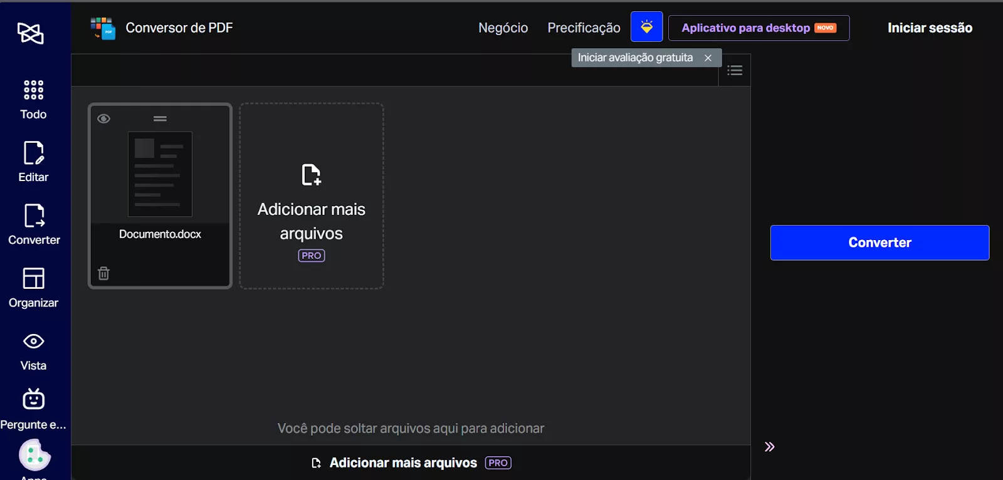Close the Iniciar avaliação gratuita tooltip
The width and height of the screenshot is (1003, 480).
tap(708, 58)
